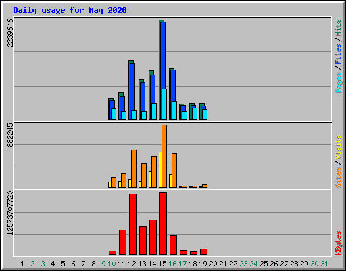Click day 5 on the x-axis

coord(63,264)
